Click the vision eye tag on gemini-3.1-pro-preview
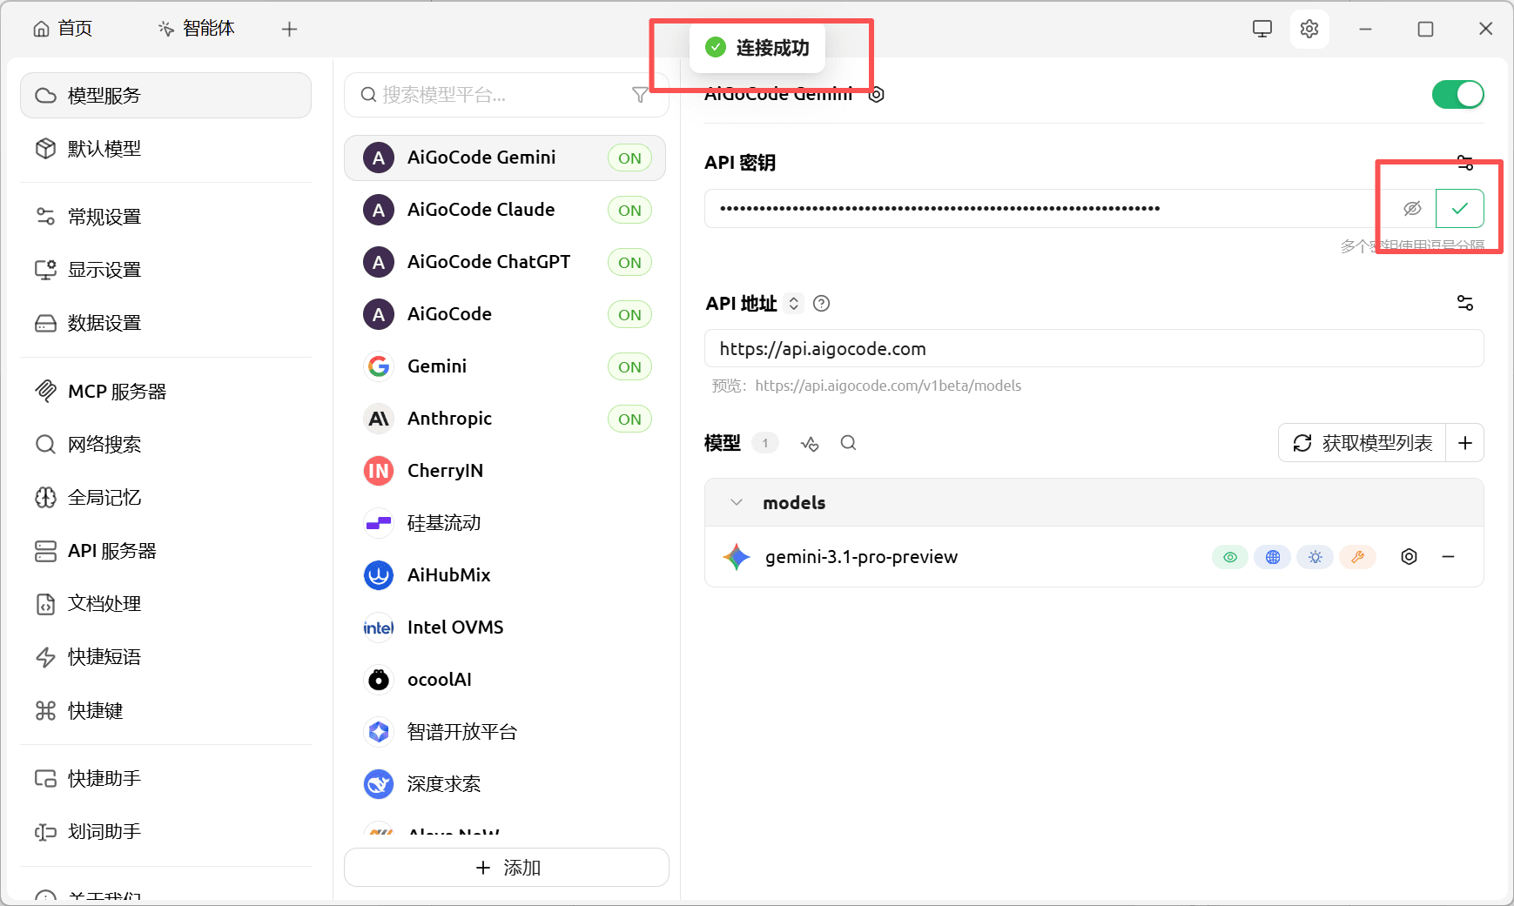Viewport: 1514px width, 906px height. [x=1230, y=557]
